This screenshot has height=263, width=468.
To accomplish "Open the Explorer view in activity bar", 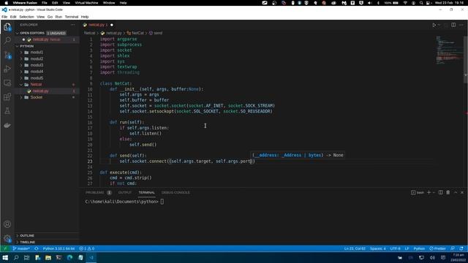I will tap(7, 27).
